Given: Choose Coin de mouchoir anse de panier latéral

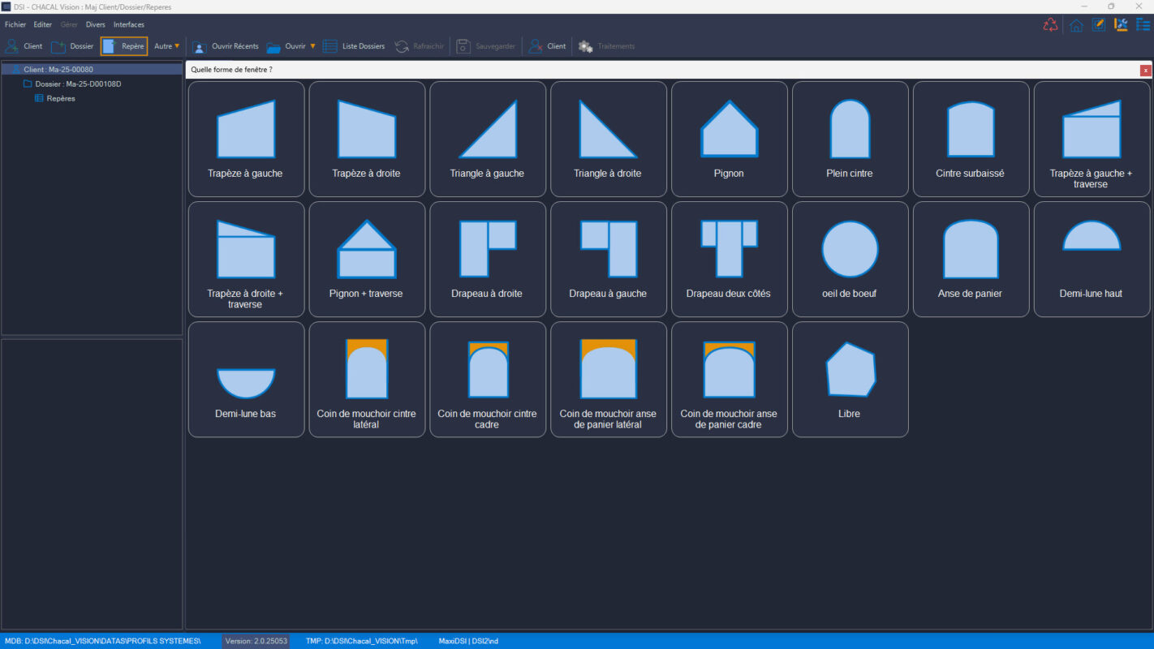Looking at the screenshot, I should 609,380.
